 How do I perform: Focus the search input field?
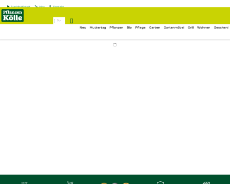[x=59, y=21]
